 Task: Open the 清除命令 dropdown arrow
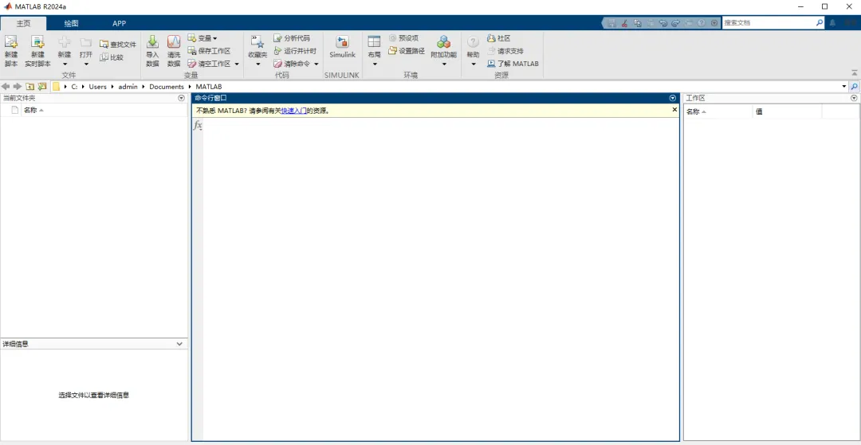316,64
